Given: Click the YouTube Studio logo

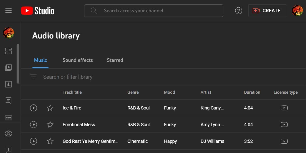Looking at the screenshot, I should [x=37, y=11].
